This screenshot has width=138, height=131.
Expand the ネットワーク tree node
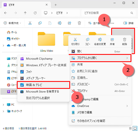pyautogui.click(x=3, y=111)
